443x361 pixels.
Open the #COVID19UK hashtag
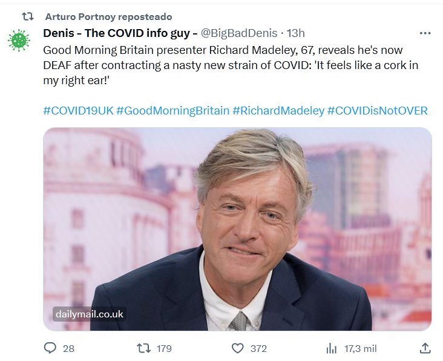click(x=77, y=111)
